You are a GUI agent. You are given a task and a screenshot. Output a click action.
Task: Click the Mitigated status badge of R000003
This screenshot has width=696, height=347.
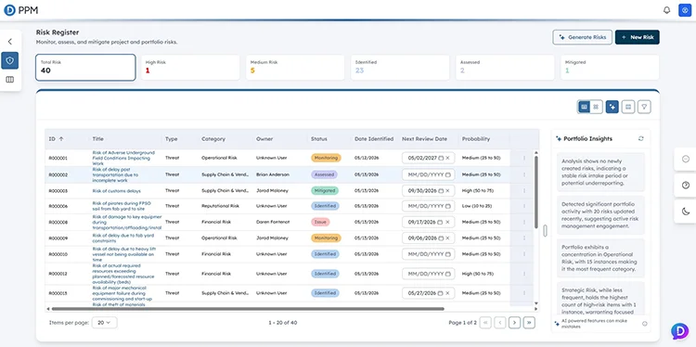click(325, 191)
